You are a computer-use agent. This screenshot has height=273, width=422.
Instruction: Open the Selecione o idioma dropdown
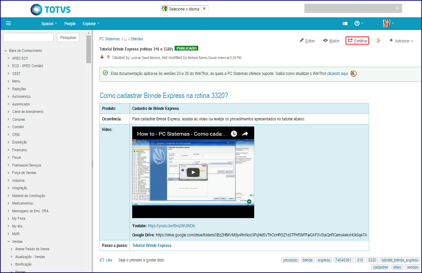[x=185, y=9]
